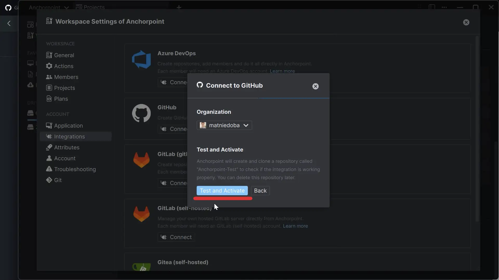Screen dimensions: 499x280
Task: Click the Members people icon
Action: click(49, 77)
